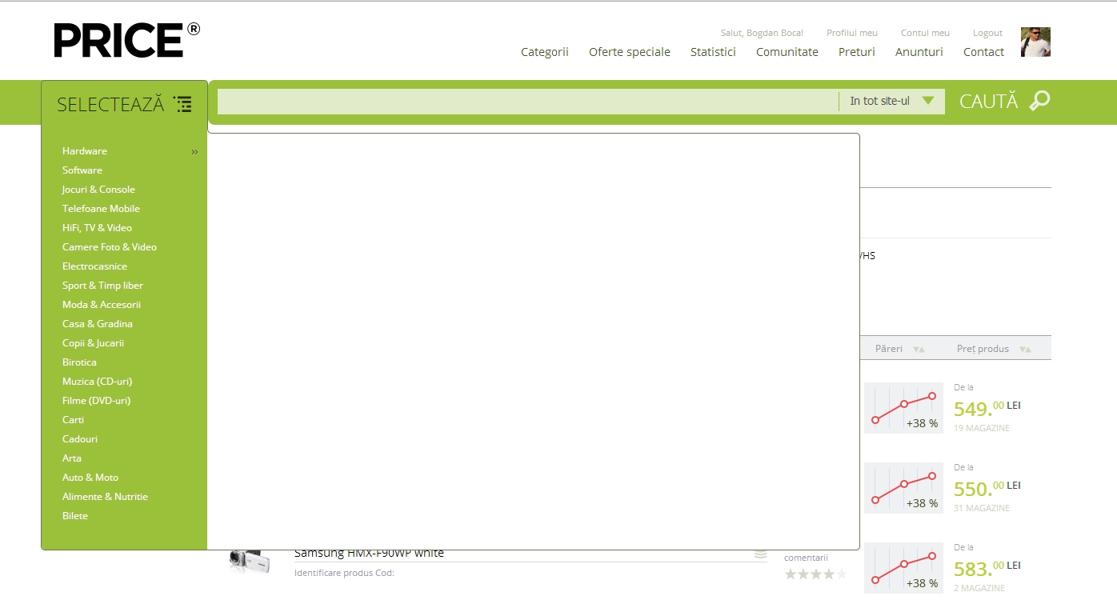1117x604 pixels.
Task: Click the Logout link
Action: click(x=987, y=33)
